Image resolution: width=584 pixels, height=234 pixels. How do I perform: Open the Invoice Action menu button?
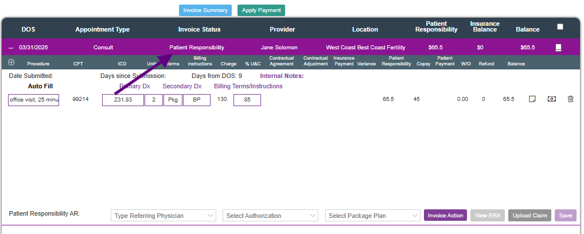(x=445, y=216)
